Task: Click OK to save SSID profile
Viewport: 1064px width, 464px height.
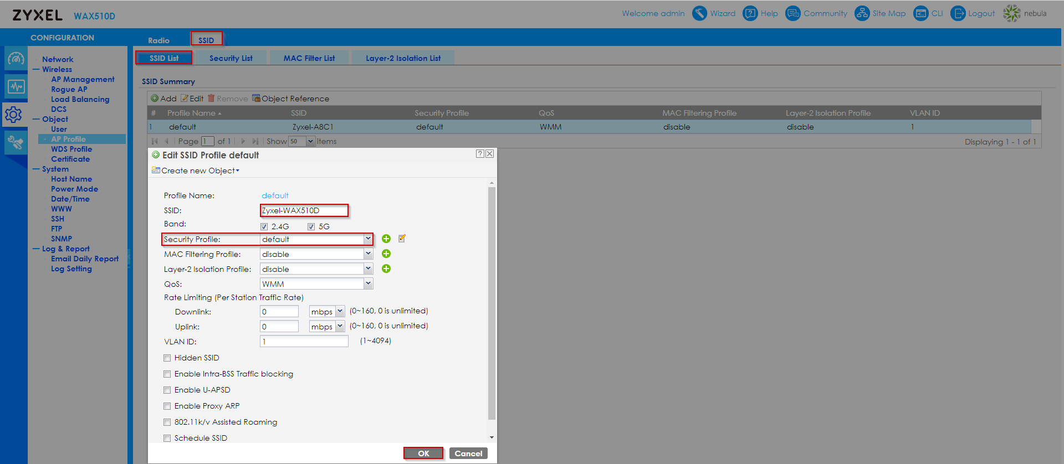Action: (x=423, y=453)
